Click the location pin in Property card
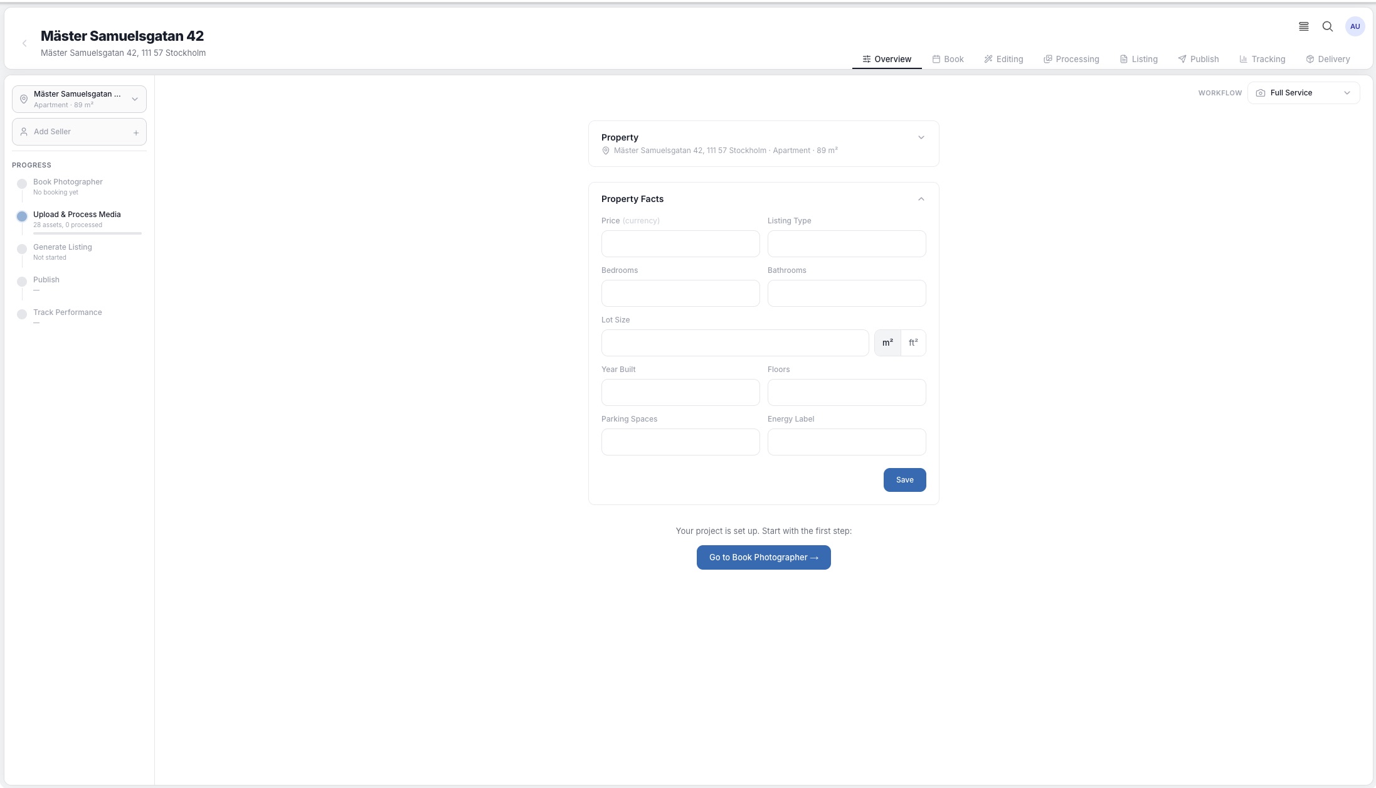 point(606,151)
